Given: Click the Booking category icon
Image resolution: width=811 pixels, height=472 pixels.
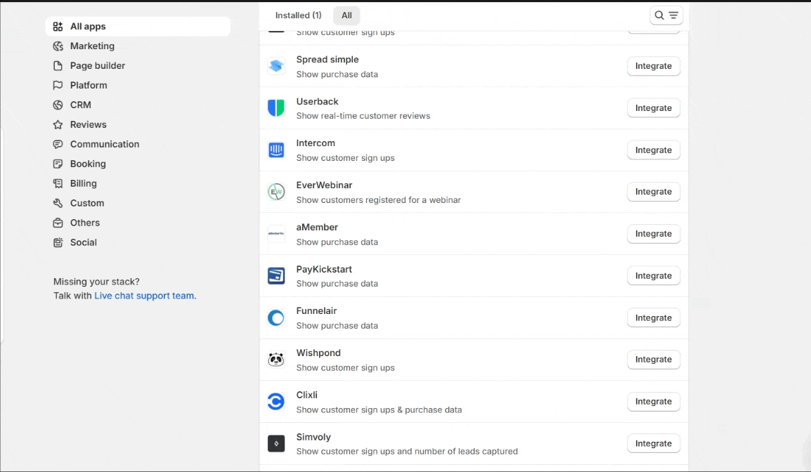Looking at the screenshot, I should click(x=58, y=164).
